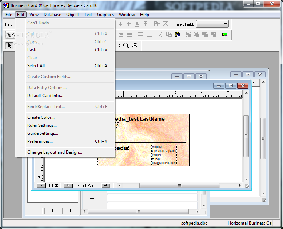The image size is (283, 229).
Task: Choose Change Layout and Design...
Action: pyautogui.click(x=67, y=152)
